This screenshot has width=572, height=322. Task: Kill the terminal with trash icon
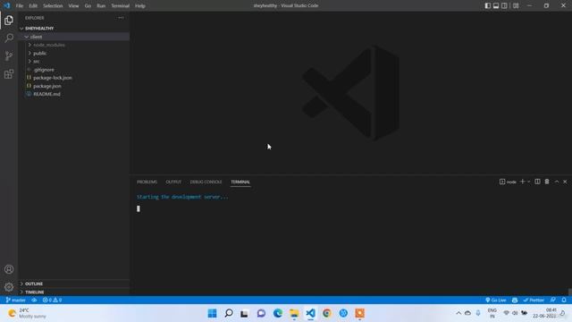tap(547, 182)
